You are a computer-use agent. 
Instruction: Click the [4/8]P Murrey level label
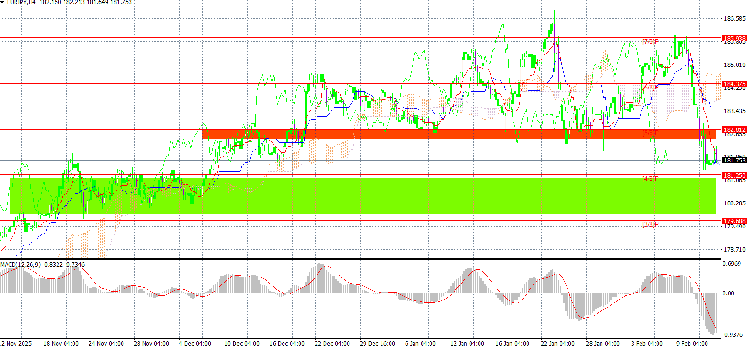coord(650,179)
